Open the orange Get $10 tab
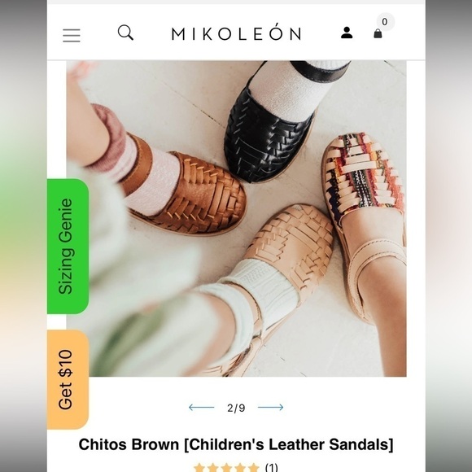The width and height of the screenshot is (472, 472). pyautogui.click(x=68, y=379)
